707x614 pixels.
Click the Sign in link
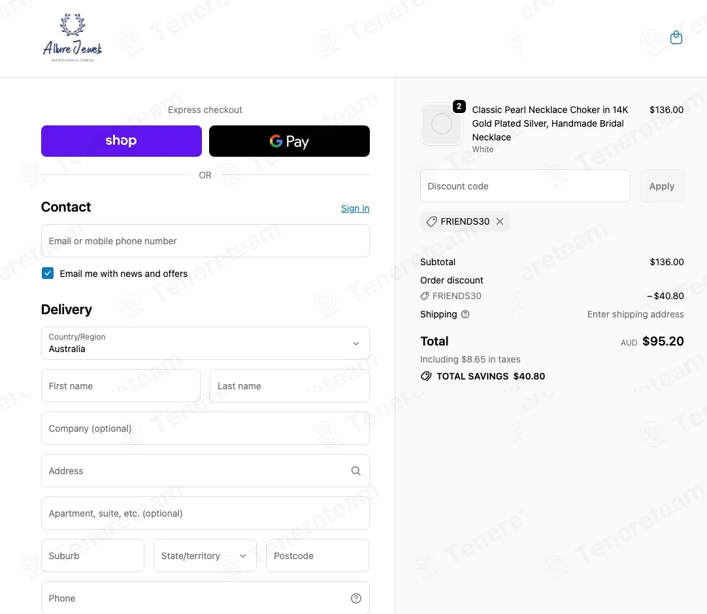pyautogui.click(x=355, y=208)
